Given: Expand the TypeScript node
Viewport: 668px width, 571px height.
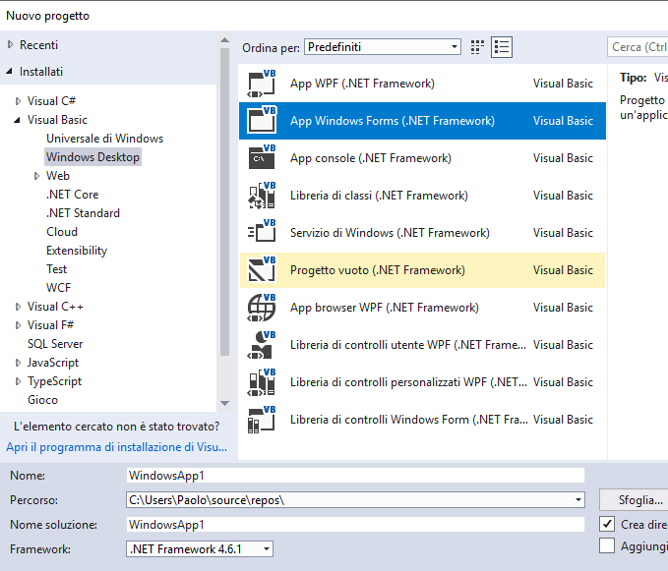Looking at the screenshot, I should (x=18, y=381).
